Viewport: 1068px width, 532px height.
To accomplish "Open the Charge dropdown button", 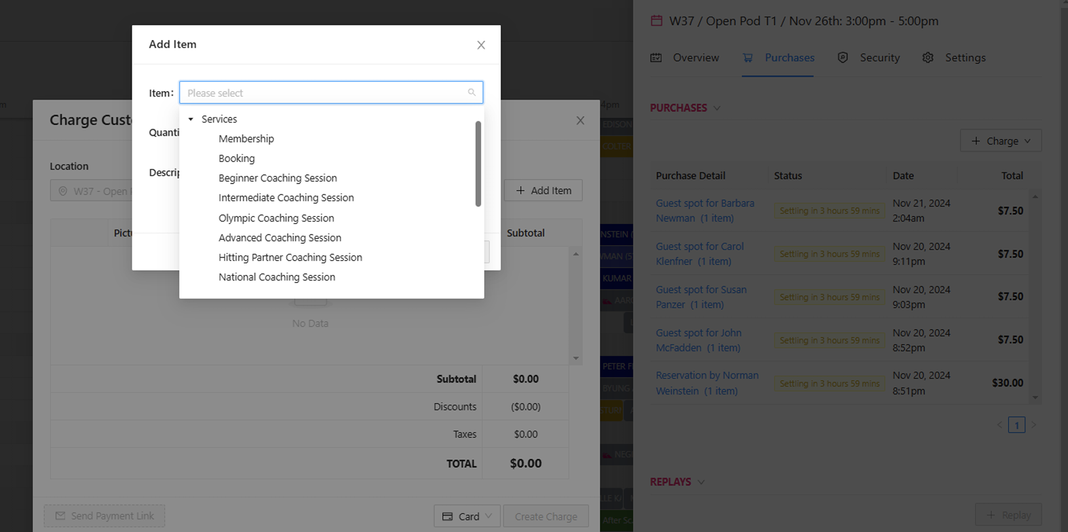I will coord(1001,141).
